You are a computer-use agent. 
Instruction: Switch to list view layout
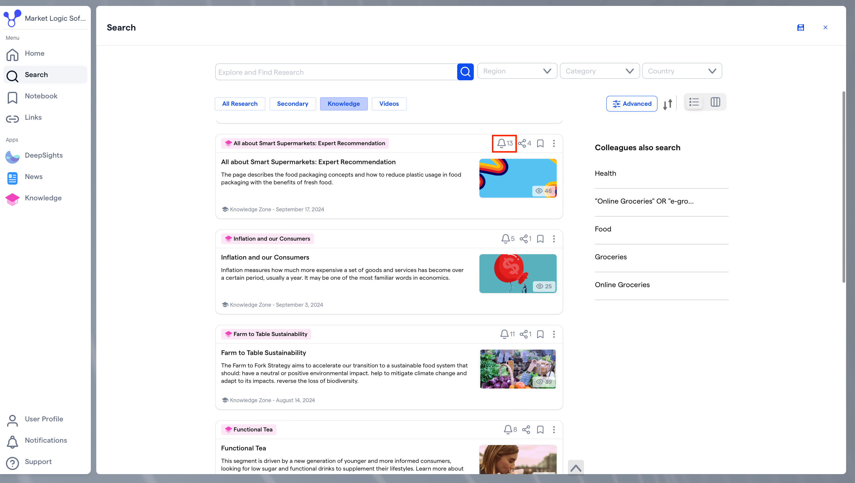694,102
